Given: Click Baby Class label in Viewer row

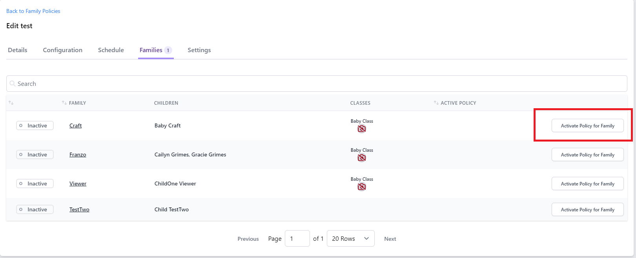Looking at the screenshot, I should tap(362, 179).
